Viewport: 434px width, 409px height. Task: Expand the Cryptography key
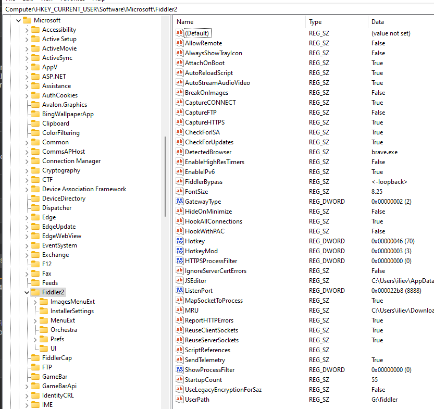(x=26, y=170)
